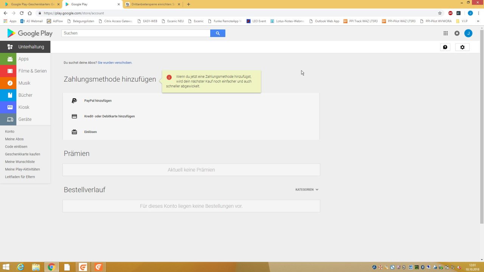Launch Internet Explorer from taskbar

pyautogui.click(x=20, y=267)
